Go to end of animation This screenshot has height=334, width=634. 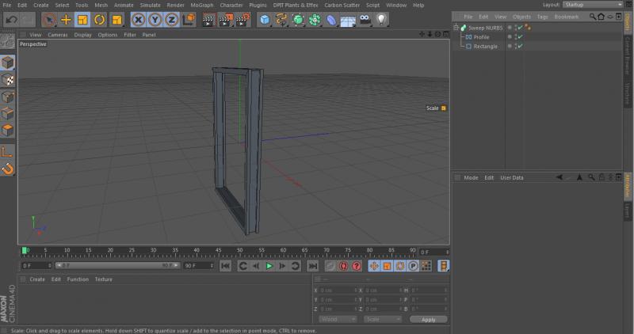pos(312,266)
